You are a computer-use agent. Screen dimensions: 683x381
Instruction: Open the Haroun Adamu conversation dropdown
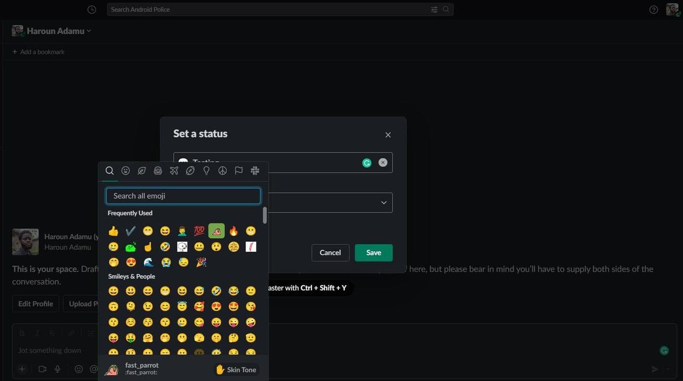tap(88, 30)
